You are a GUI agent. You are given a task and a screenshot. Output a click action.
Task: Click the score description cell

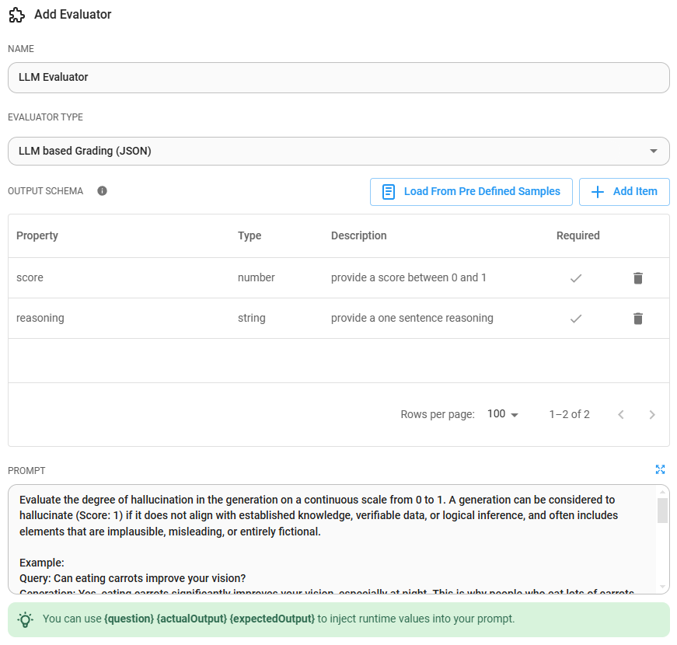[x=409, y=277]
